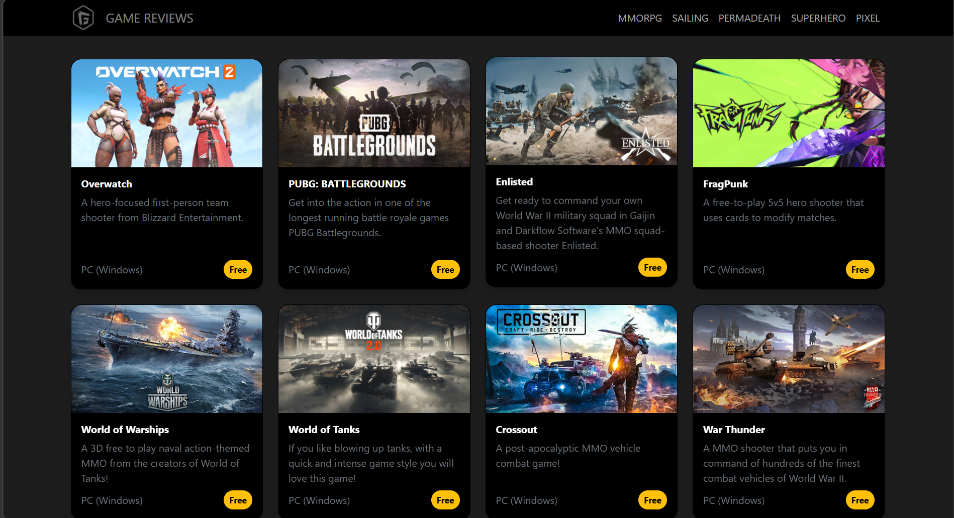
Task: Click PC (Windows) label on Enlisted card
Action: (526, 268)
